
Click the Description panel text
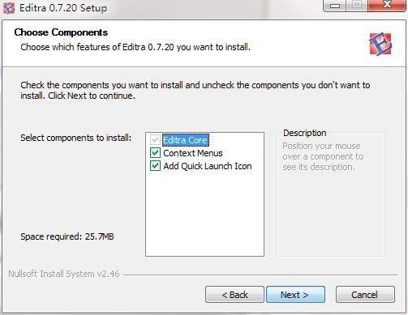pyautogui.click(x=323, y=156)
